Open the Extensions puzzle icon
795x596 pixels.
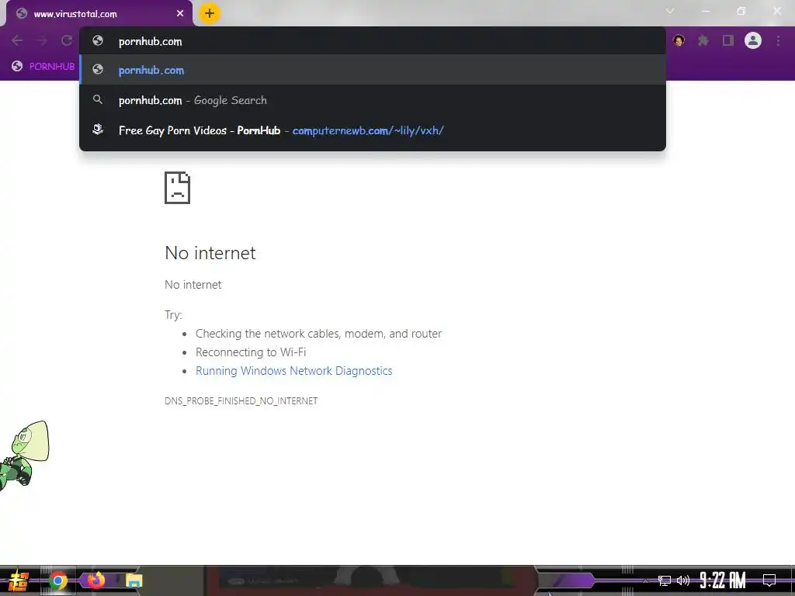[x=703, y=40]
